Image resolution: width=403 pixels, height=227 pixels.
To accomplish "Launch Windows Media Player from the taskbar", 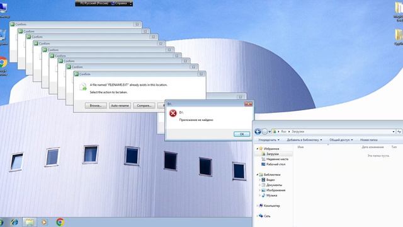I will click(x=44, y=222).
